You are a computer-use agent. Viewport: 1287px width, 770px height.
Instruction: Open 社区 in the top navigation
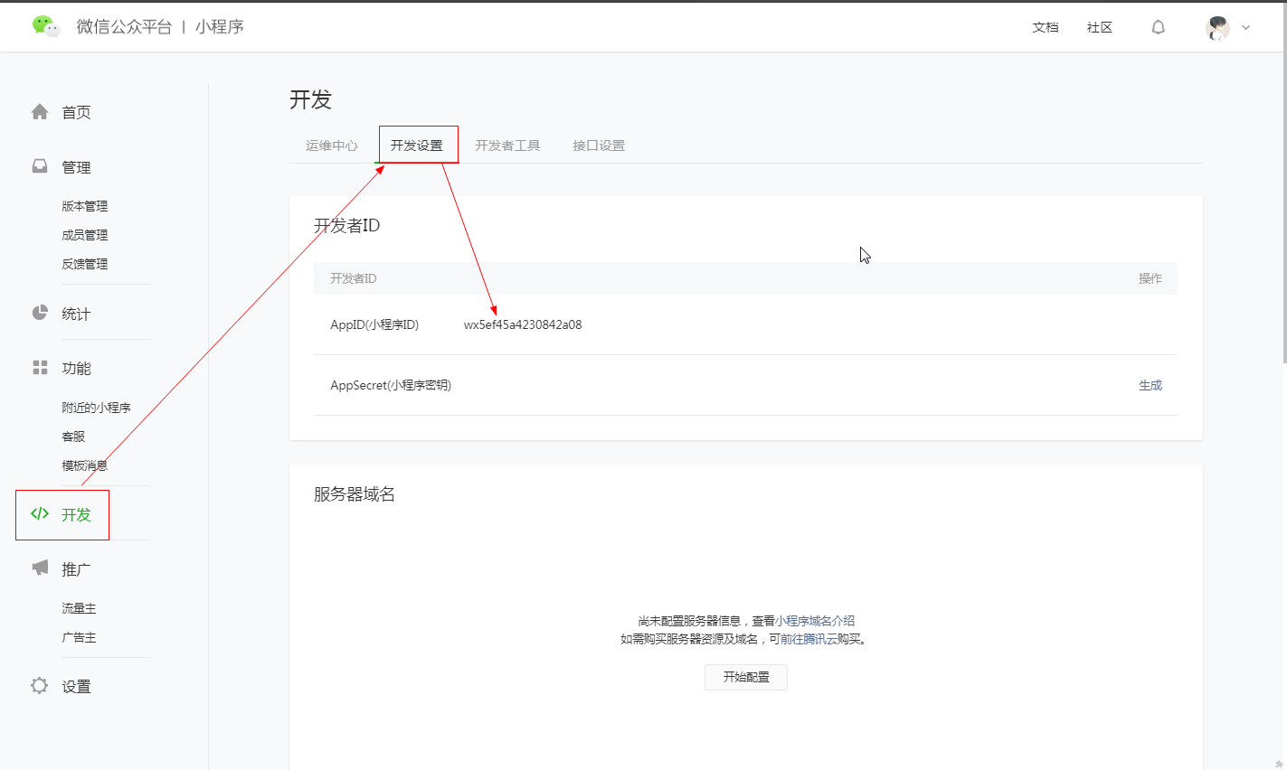click(x=1099, y=27)
